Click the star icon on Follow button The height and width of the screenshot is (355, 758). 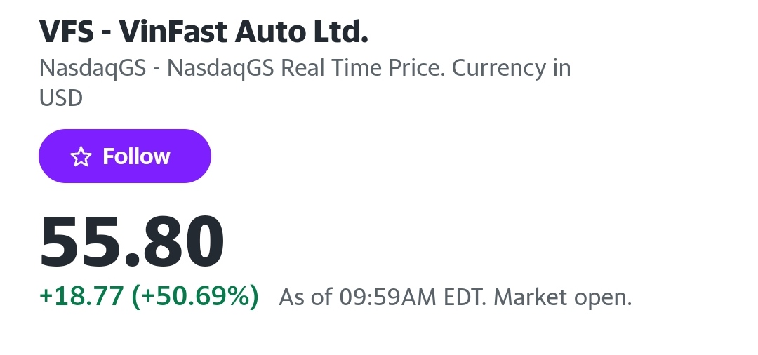pyautogui.click(x=81, y=156)
